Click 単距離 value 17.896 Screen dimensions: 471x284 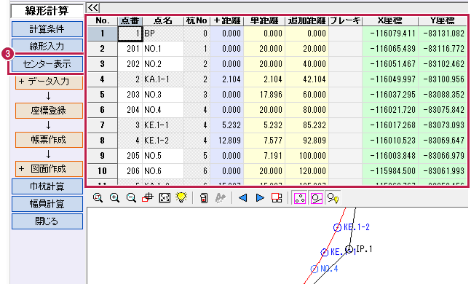[x=264, y=95]
